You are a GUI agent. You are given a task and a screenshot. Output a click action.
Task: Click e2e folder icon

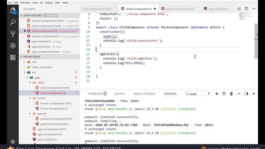tap(29, 62)
